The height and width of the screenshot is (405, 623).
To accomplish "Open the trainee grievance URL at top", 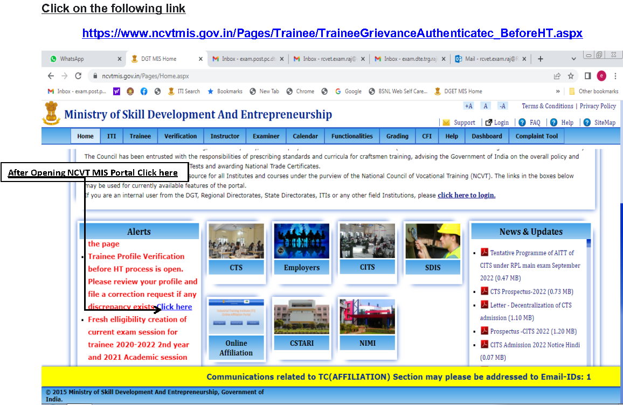I will 332,33.
